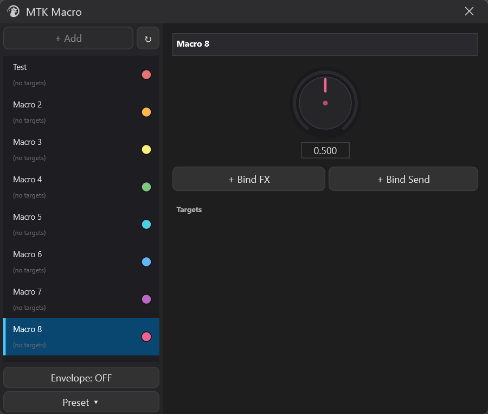Click the Targets section label
This screenshot has width=488, height=414.
(189, 209)
